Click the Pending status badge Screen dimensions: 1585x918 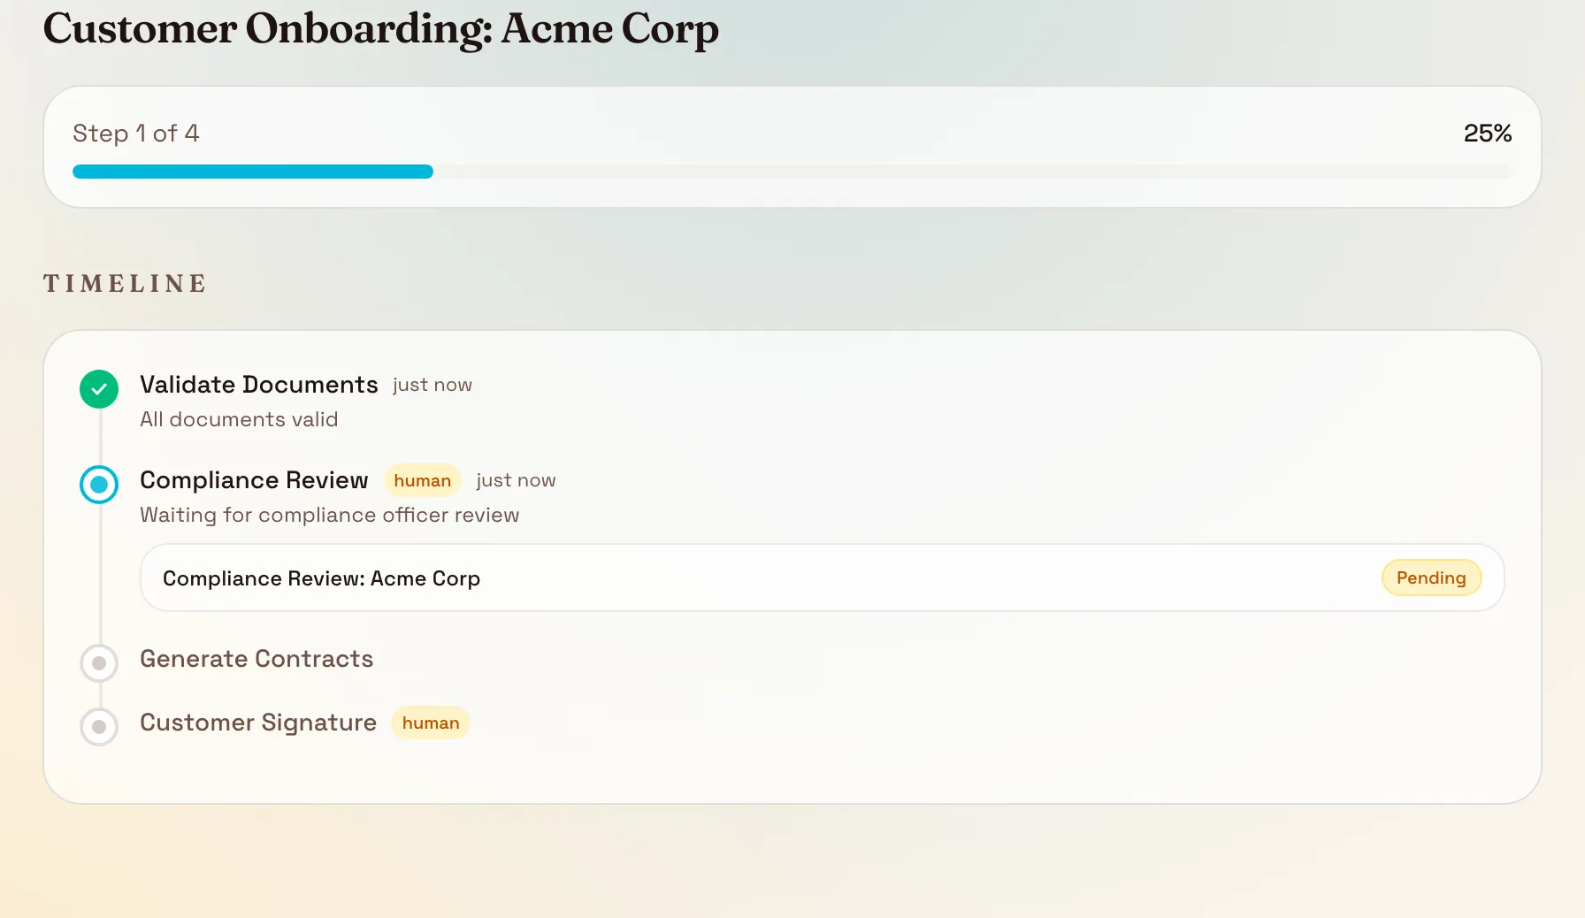point(1431,578)
